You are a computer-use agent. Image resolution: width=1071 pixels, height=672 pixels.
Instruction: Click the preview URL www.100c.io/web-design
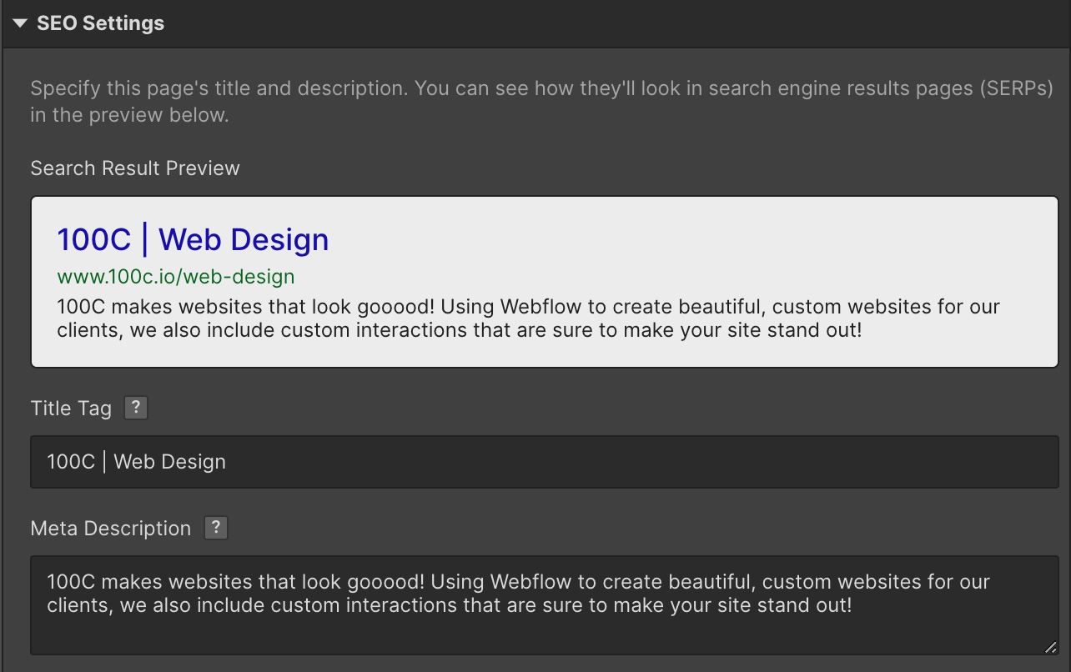176,276
